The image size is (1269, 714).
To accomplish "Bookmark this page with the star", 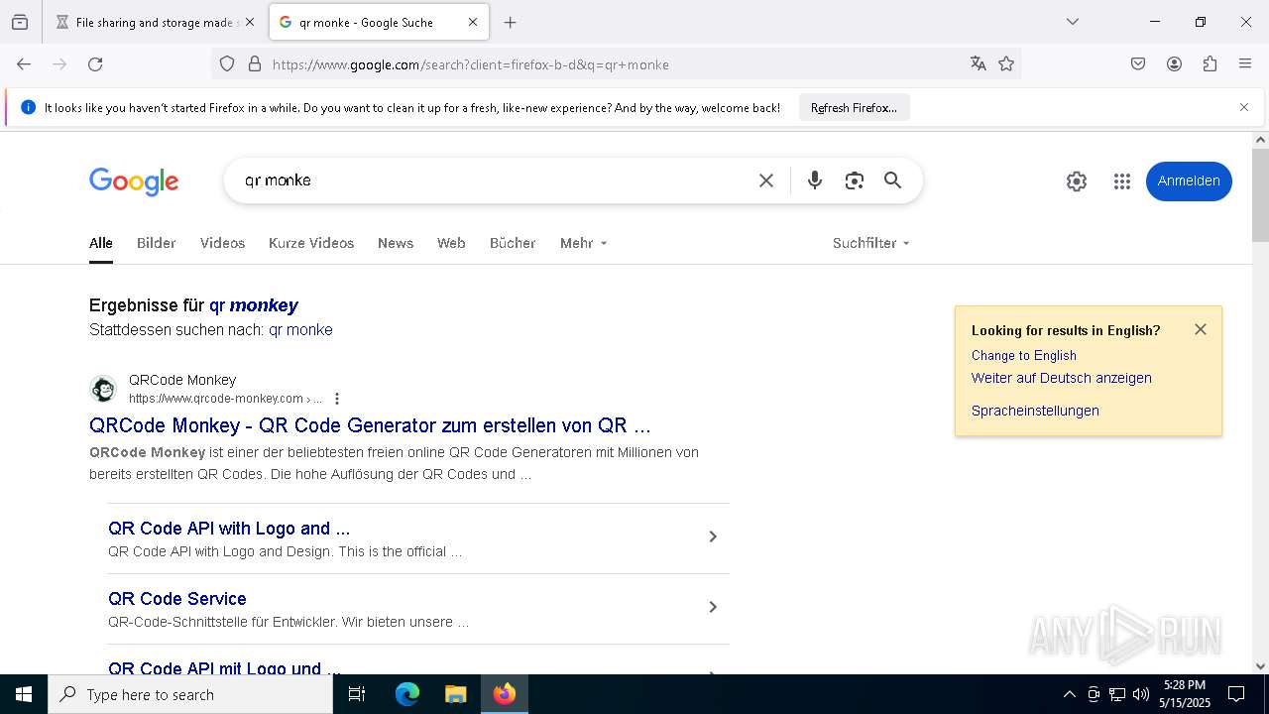I will (1006, 64).
